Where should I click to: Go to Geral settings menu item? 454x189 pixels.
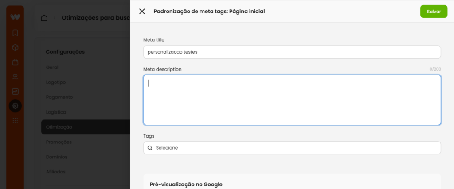tap(52, 67)
